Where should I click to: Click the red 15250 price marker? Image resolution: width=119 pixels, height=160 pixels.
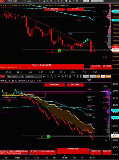click(115, 47)
